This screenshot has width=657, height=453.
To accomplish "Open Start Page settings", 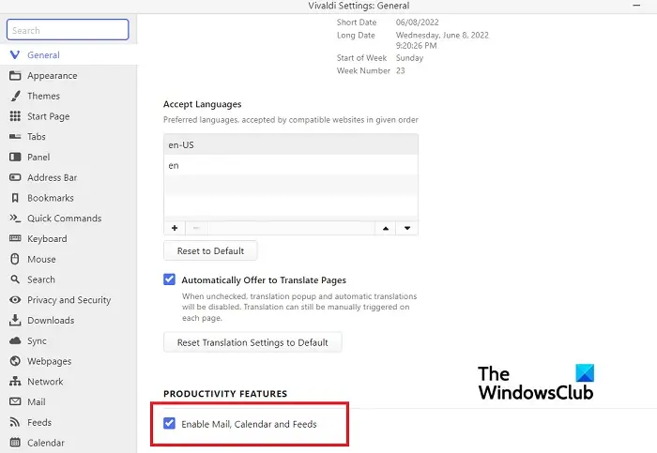I will click(x=69, y=116).
